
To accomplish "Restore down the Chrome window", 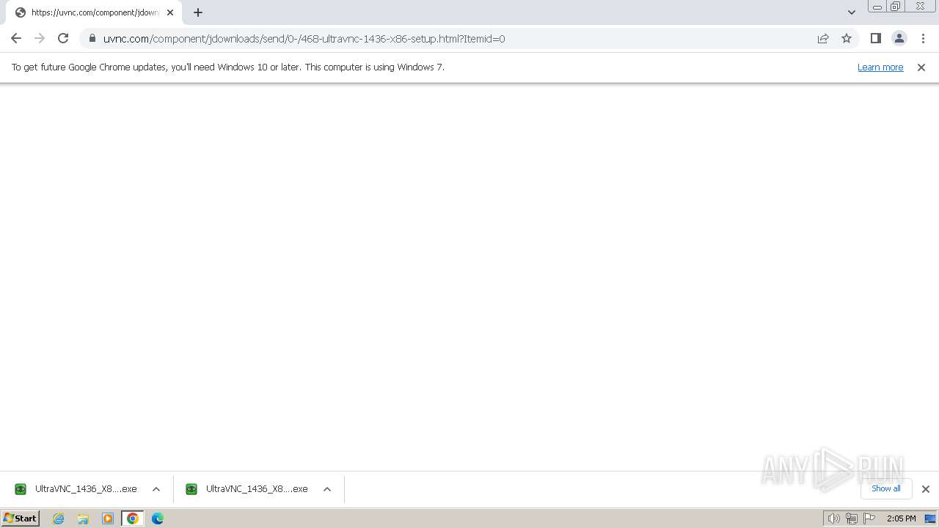I will point(895,7).
